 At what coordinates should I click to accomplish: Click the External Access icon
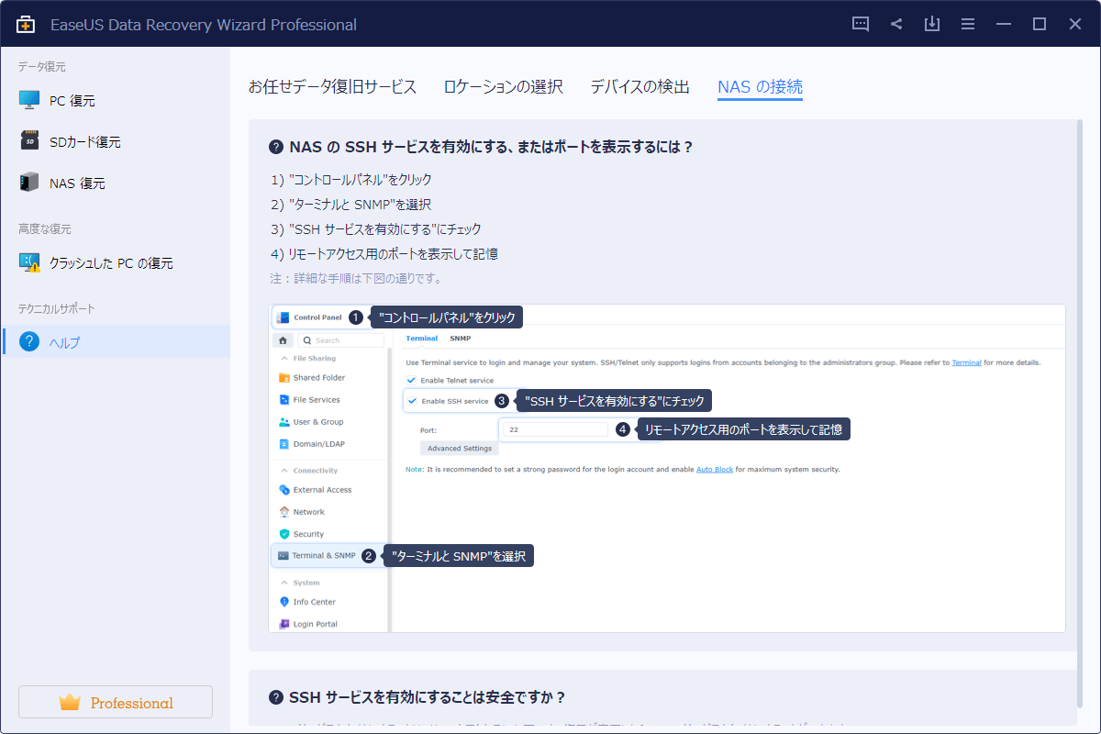tap(284, 490)
